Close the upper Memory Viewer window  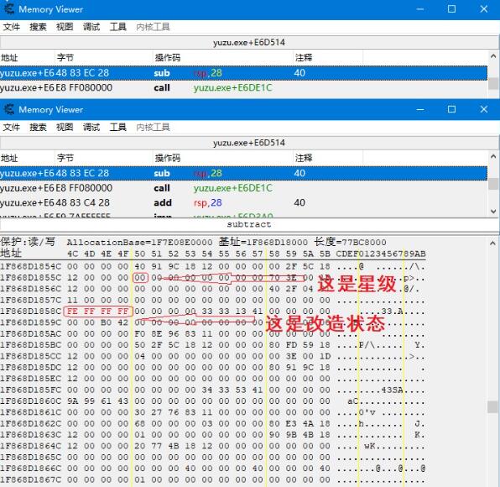484,9
